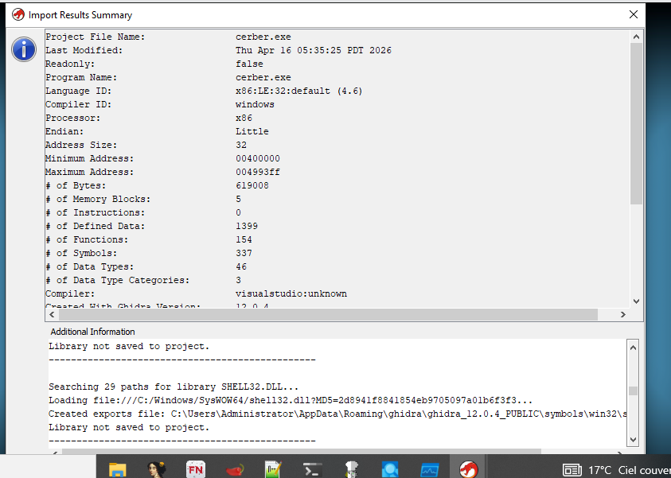Click the 'Loading file:///C:/Windows/SysWOW64/shell32.dll' line
The height and width of the screenshot is (478, 671).
[x=291, y=401]
